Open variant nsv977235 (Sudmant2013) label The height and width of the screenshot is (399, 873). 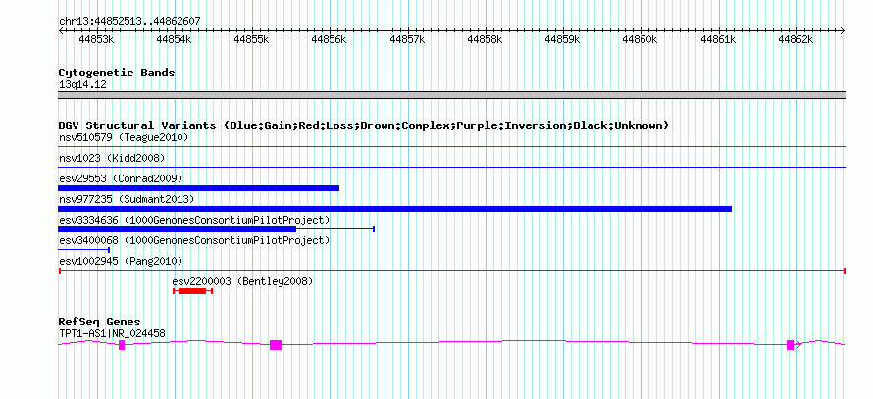pyautogui.click(x=127, y=199)
